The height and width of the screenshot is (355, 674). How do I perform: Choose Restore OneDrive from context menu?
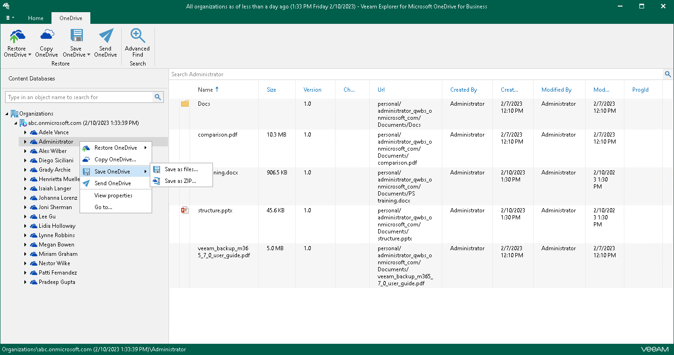point(116,148)
